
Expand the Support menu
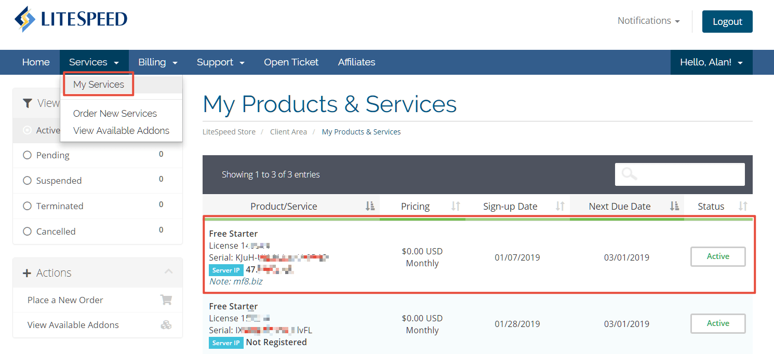point(220,62)
